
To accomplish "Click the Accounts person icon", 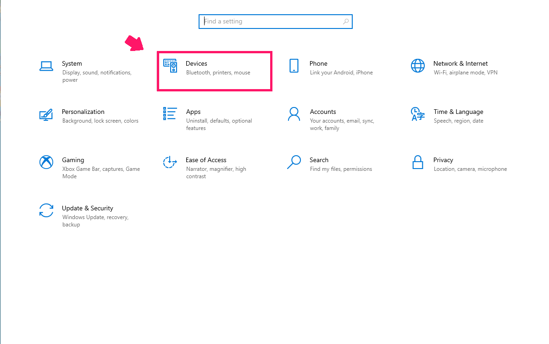I will pyautogui.click(x=294, y=114).
